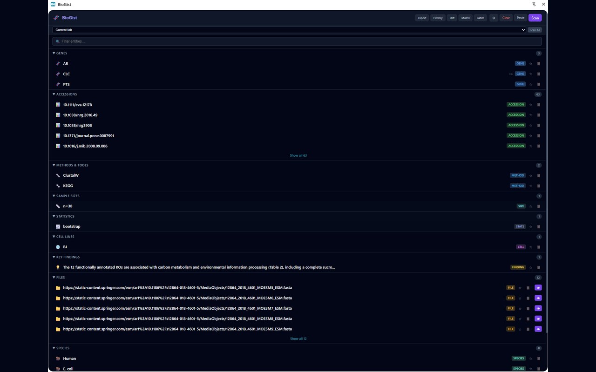Star the KEGG method entry
This screenshot has width=596, height=372.
[x=531, y=186]
